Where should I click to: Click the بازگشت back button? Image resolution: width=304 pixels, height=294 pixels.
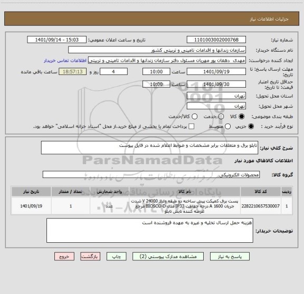pyautogui.click(x=90, y=257)
